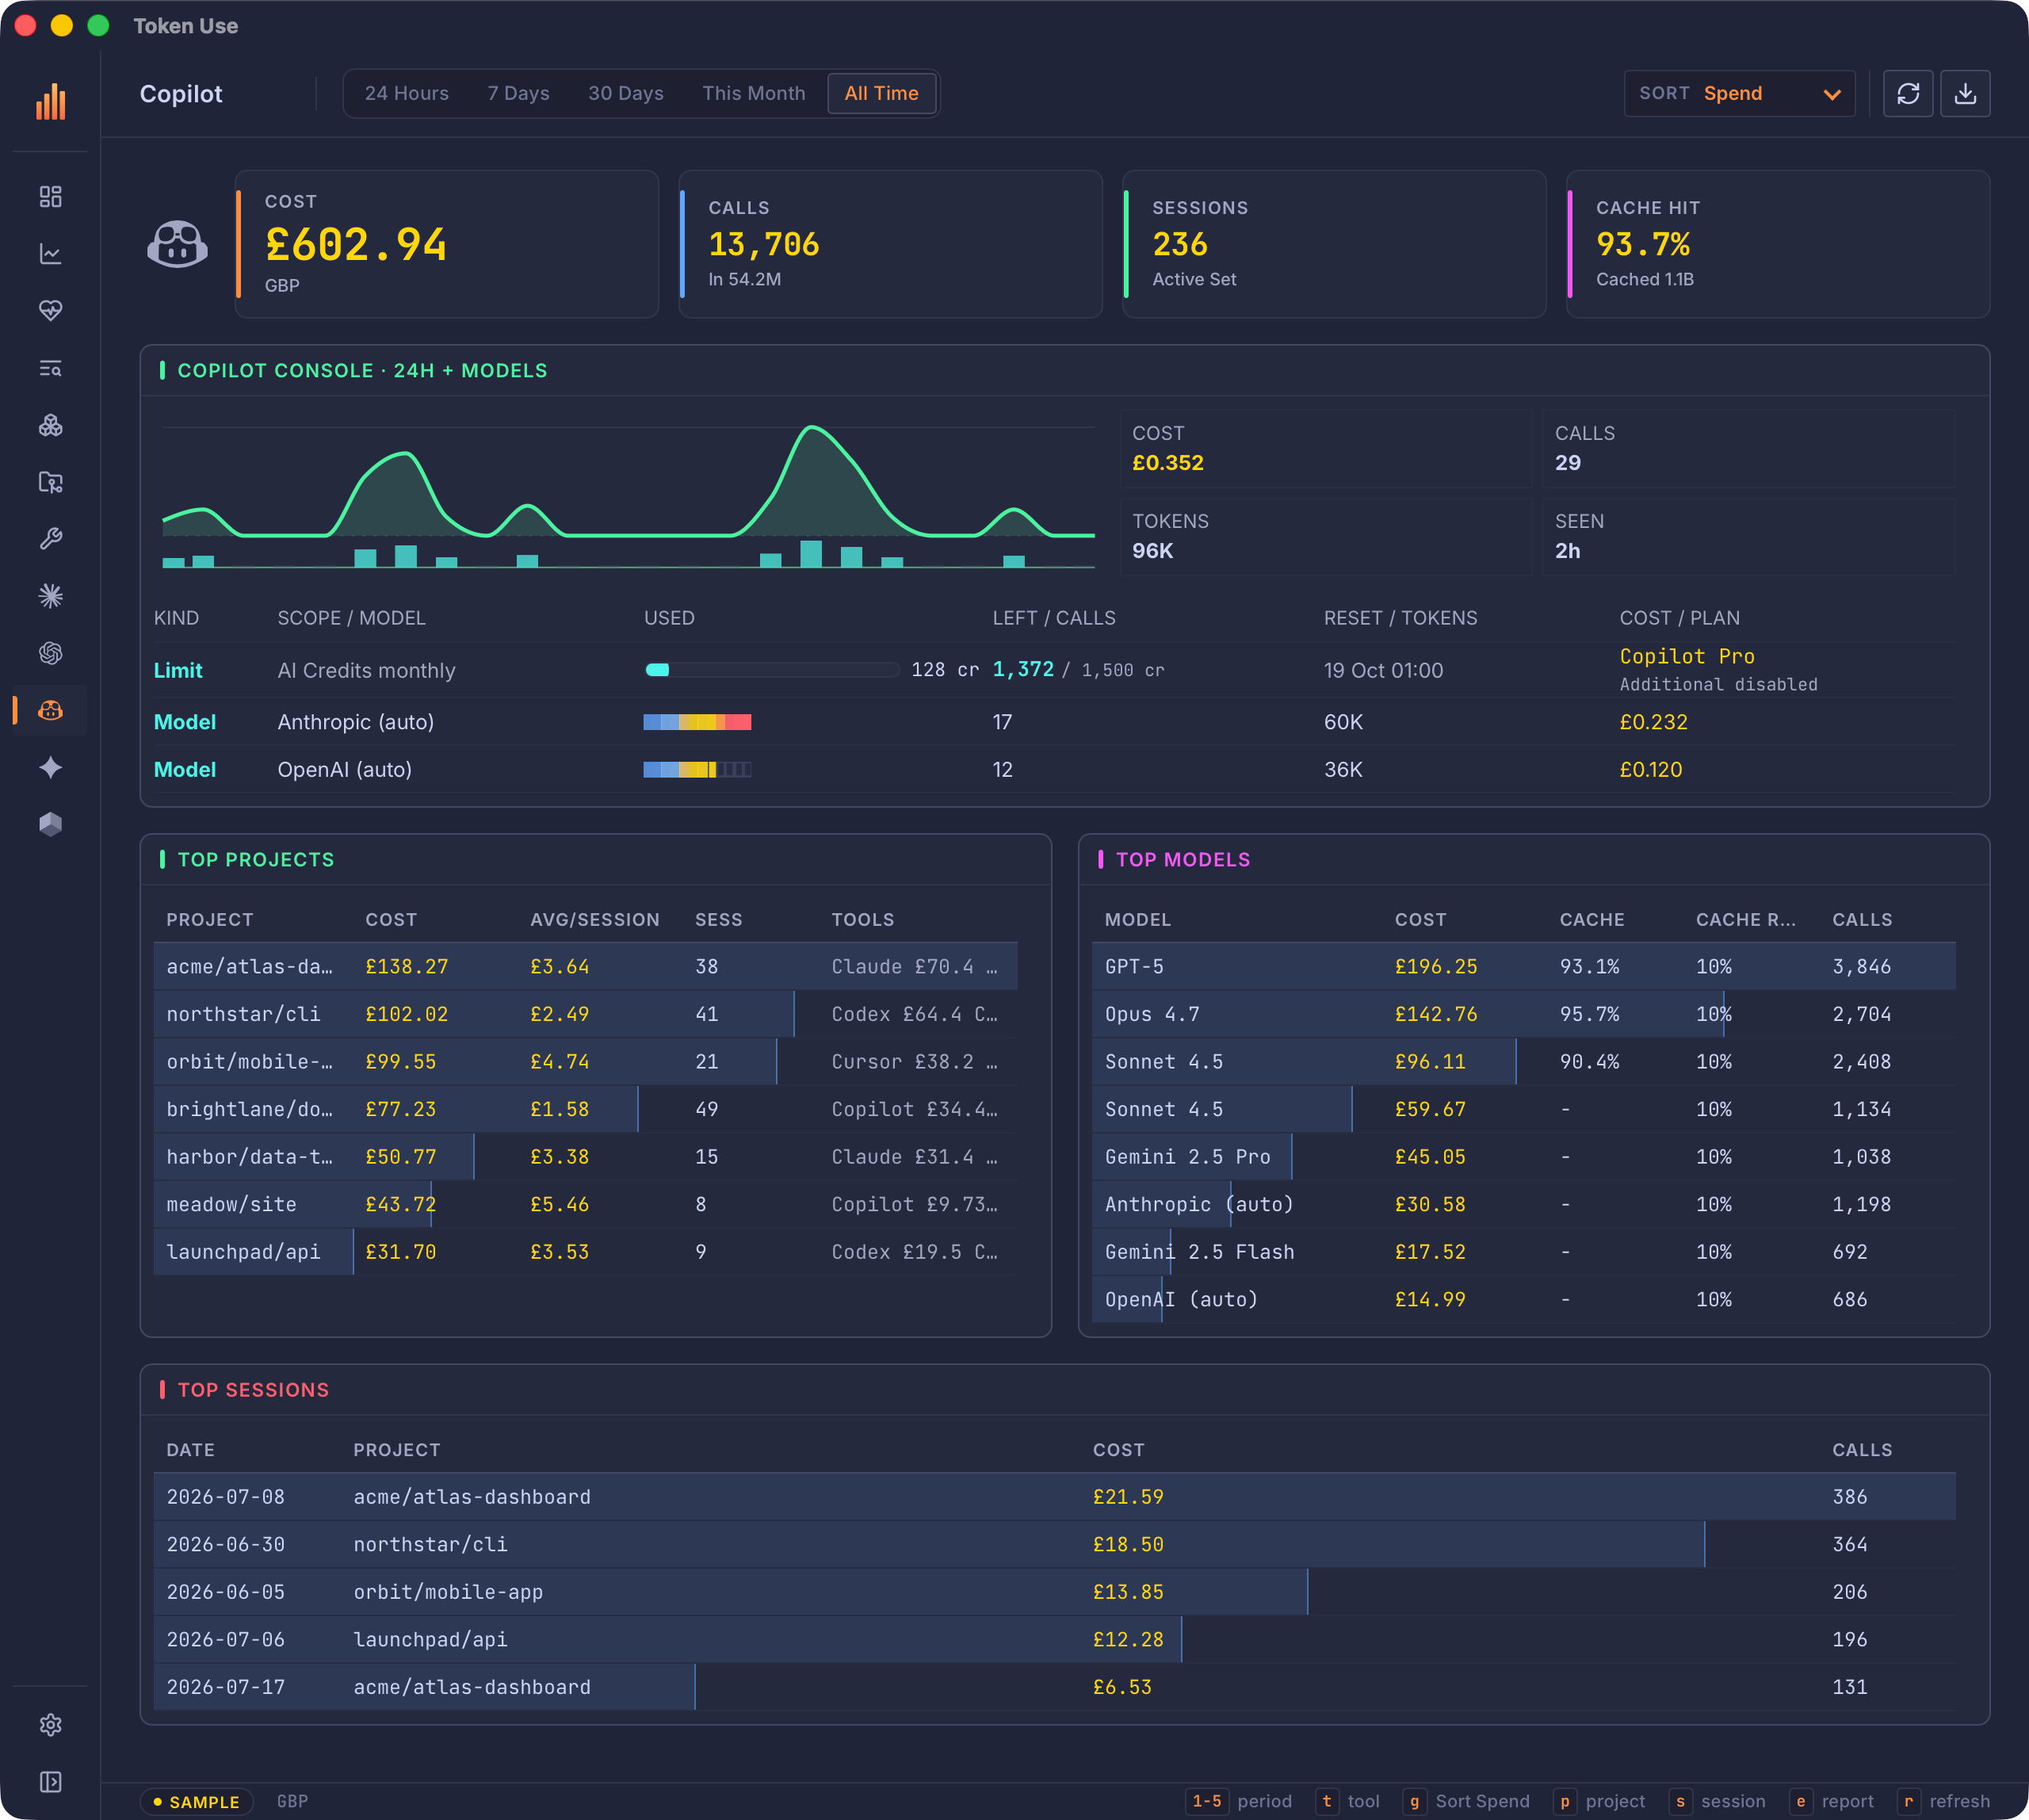Viewport: 2029px width, 1820px height.
Task: Click the Anthropic (auto) colored usage bar
Action: [x=697, y=722]
